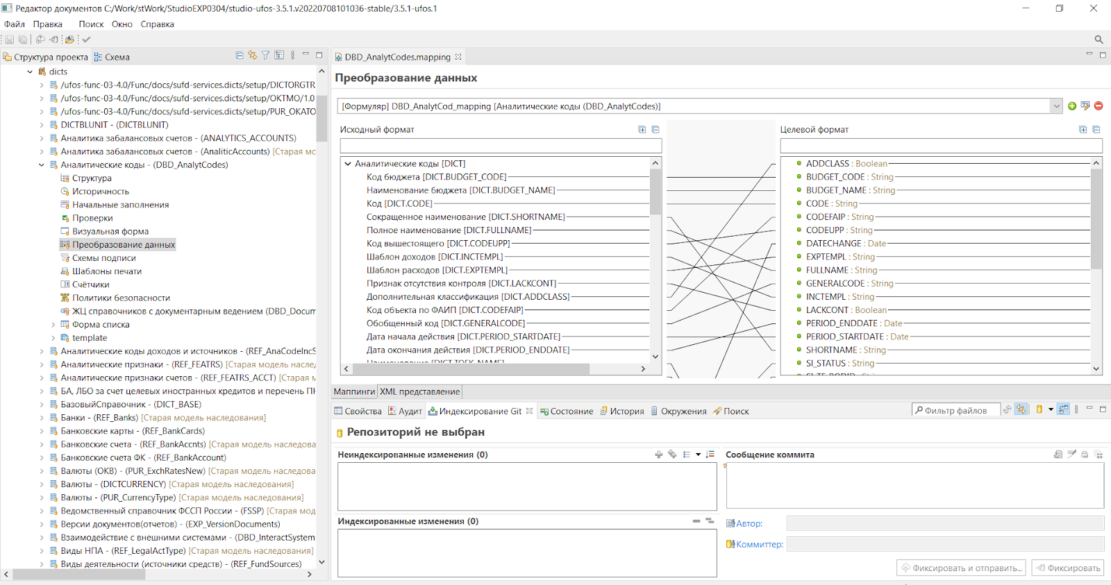Toggle link with editor in Git staging
1111x585 pixels.
point(1021,409)
